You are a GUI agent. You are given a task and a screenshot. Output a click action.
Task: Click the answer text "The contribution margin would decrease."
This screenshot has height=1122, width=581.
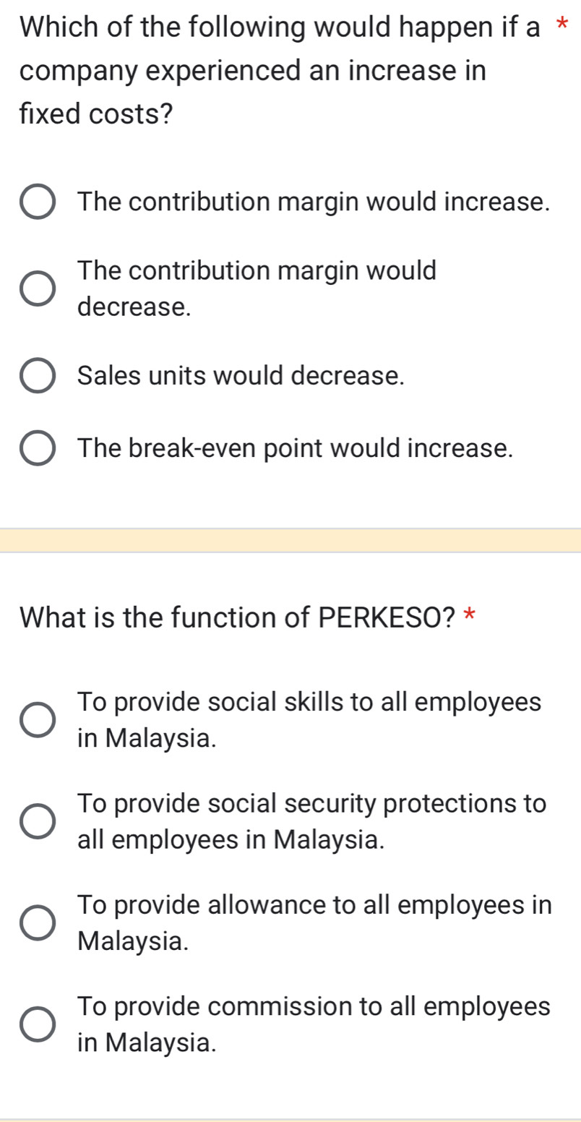coord(257,288)
